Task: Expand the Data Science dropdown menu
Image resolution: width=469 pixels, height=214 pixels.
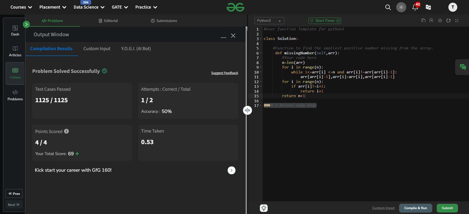Action: 89,7
